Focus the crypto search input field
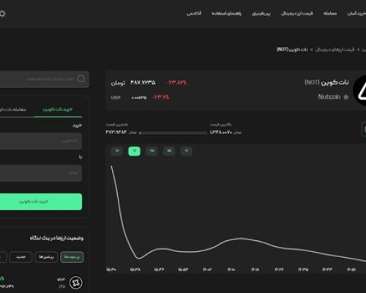Image resolution: width=366 pixels, height=293 pixels. click(44, 79)
